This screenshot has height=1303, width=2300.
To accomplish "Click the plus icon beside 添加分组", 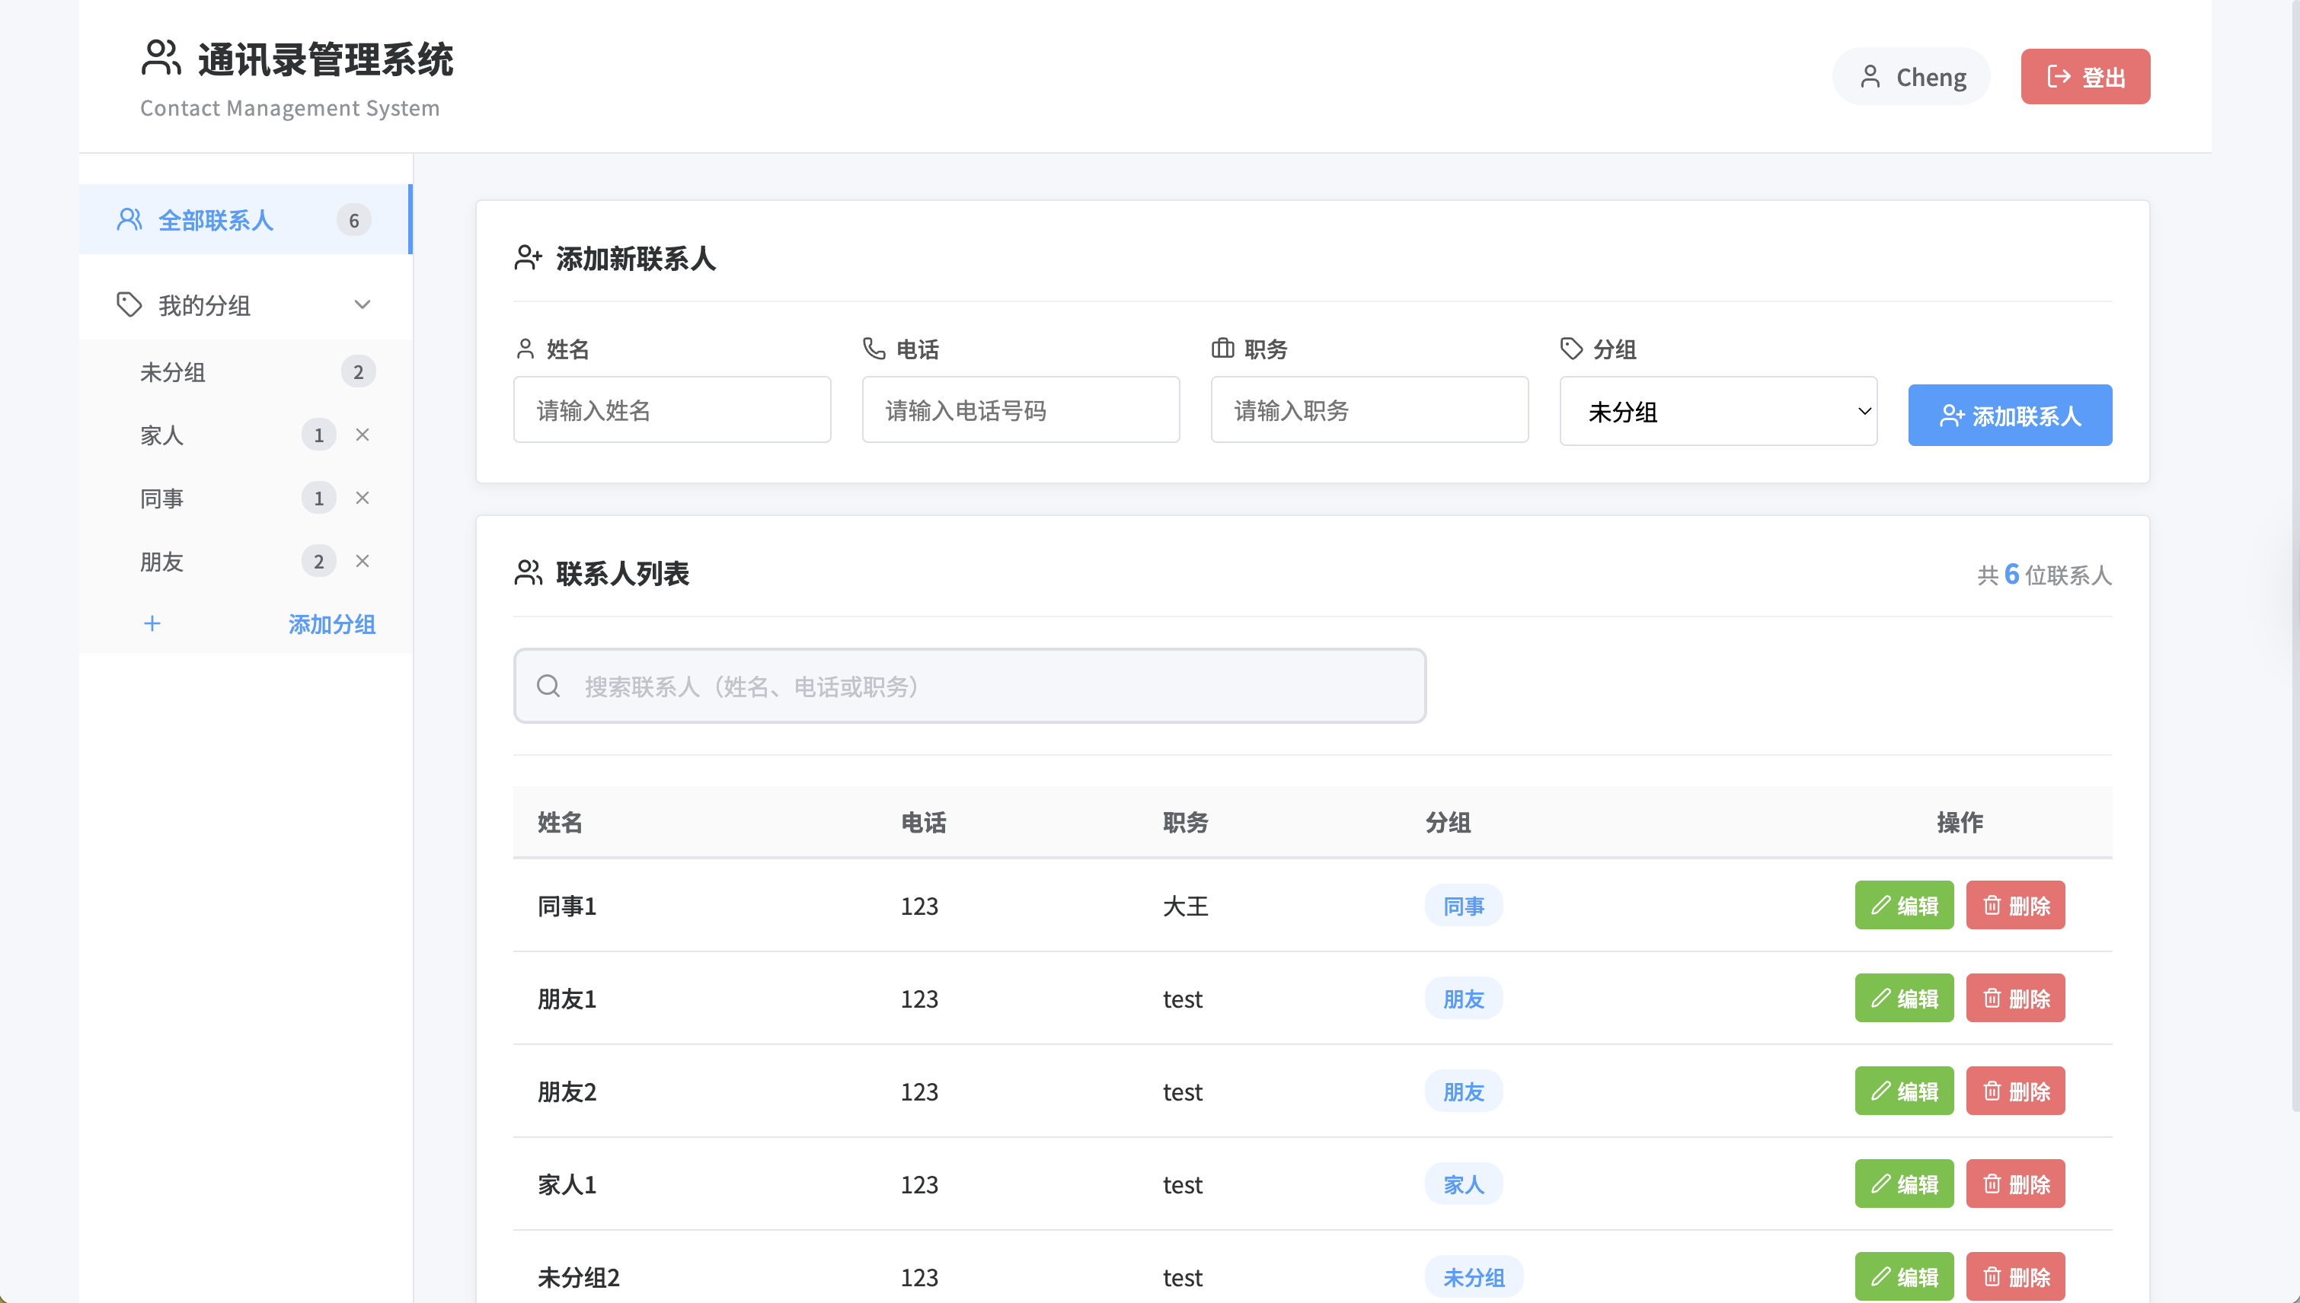I will [152, 624].
